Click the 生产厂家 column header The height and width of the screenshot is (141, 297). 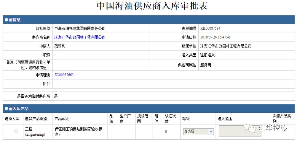coord(125,119)
